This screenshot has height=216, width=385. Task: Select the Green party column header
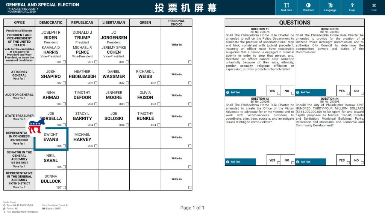pos(145,22)
